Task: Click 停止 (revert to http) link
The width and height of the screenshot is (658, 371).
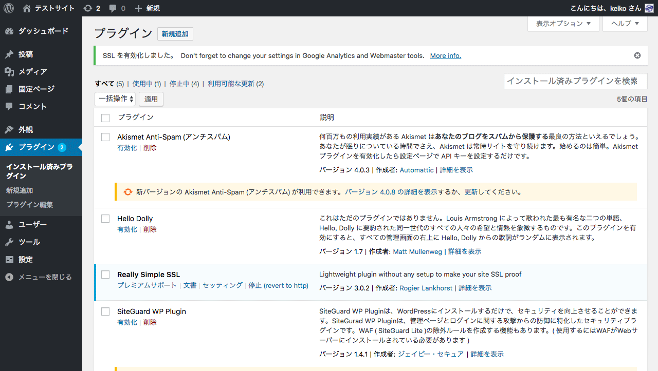Action: coord(278,285)
